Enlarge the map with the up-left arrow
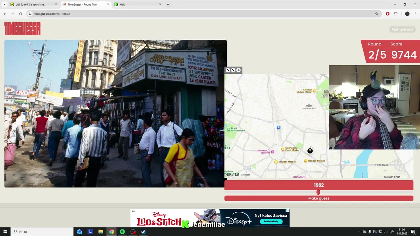 click(228, 70)
